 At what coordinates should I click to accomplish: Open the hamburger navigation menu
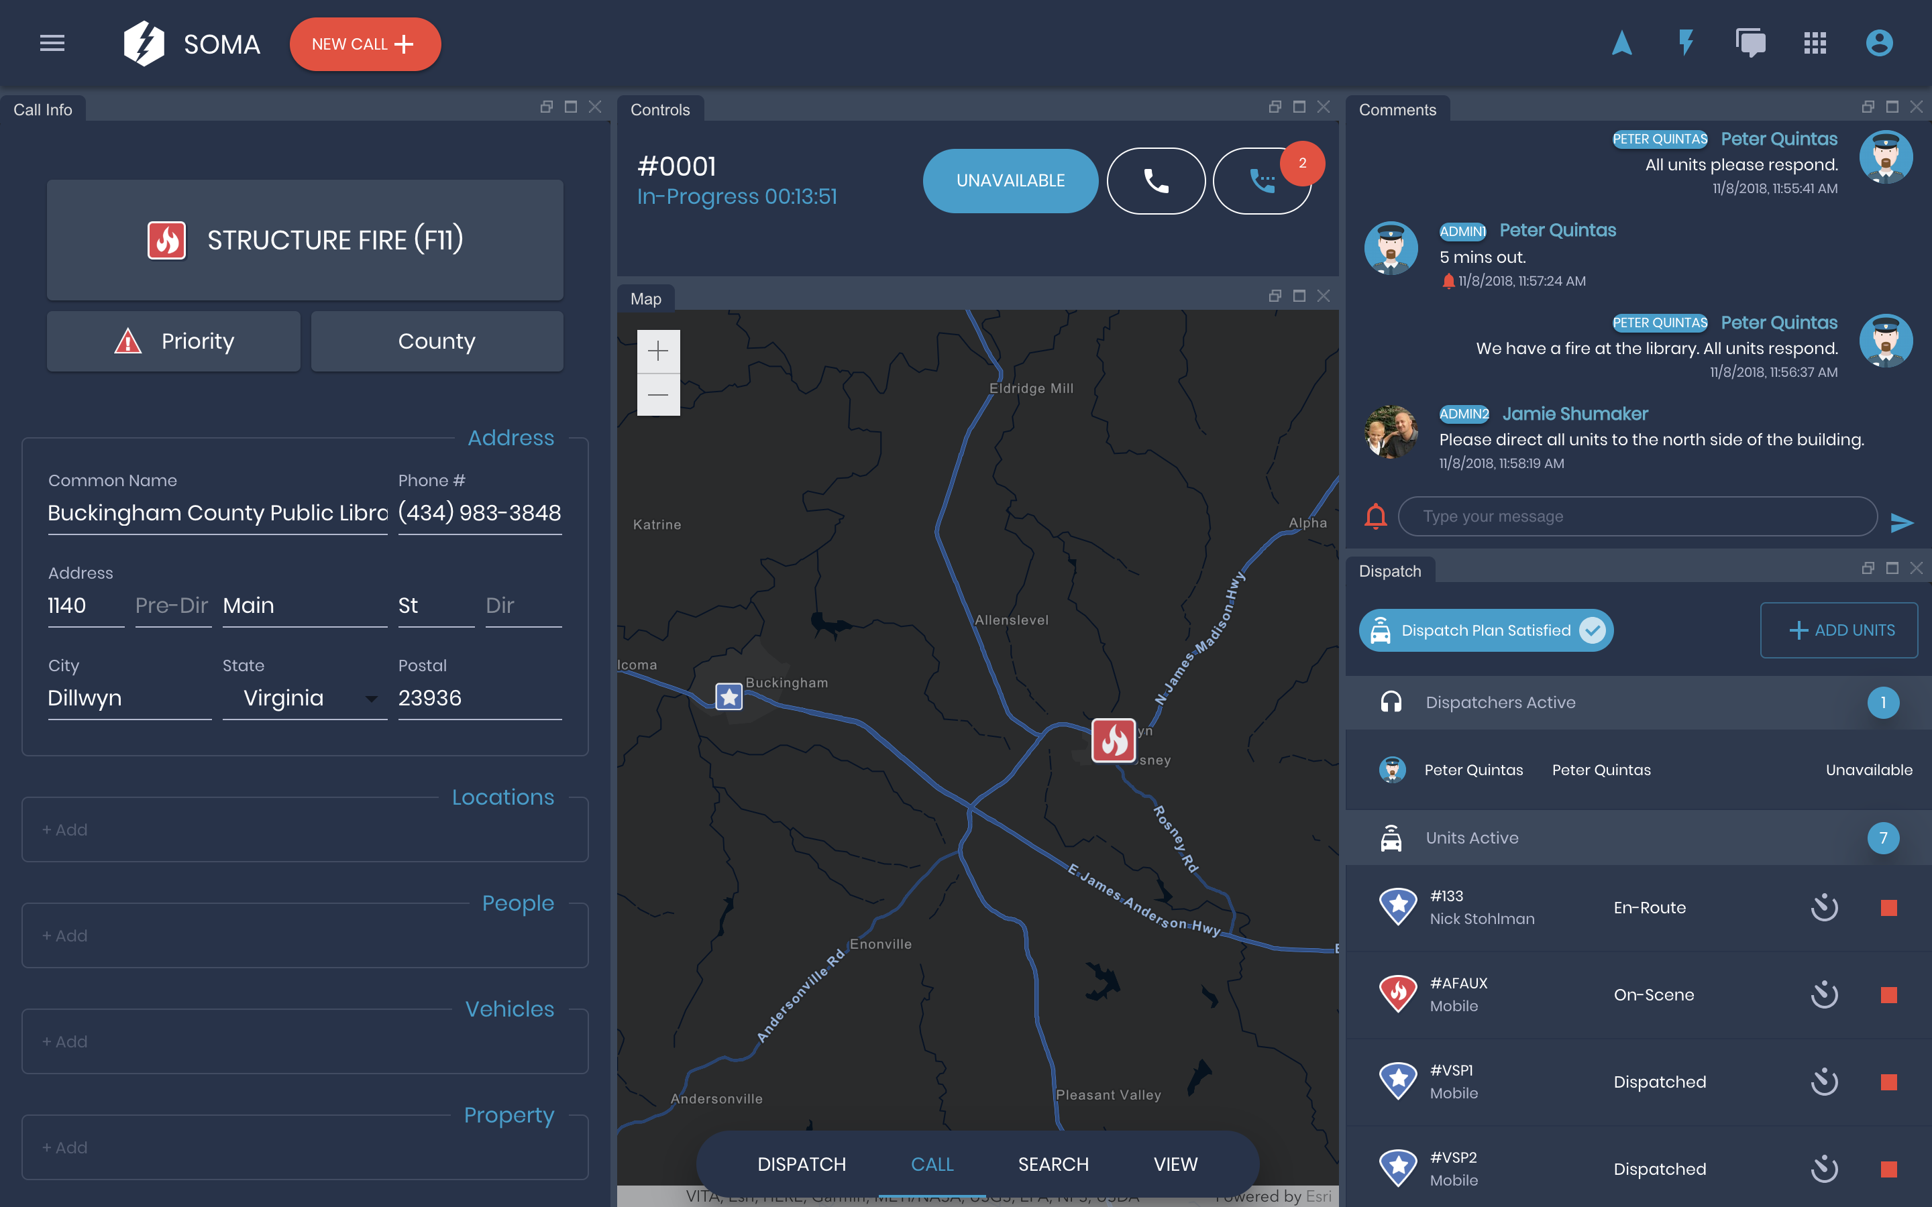click(x=52, y=43)
